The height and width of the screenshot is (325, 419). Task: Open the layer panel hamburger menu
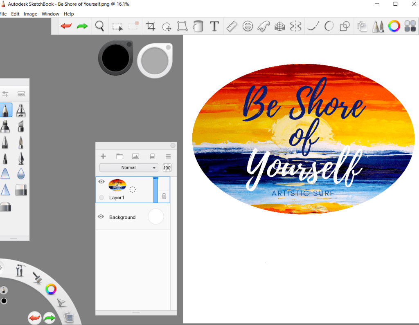168,156
